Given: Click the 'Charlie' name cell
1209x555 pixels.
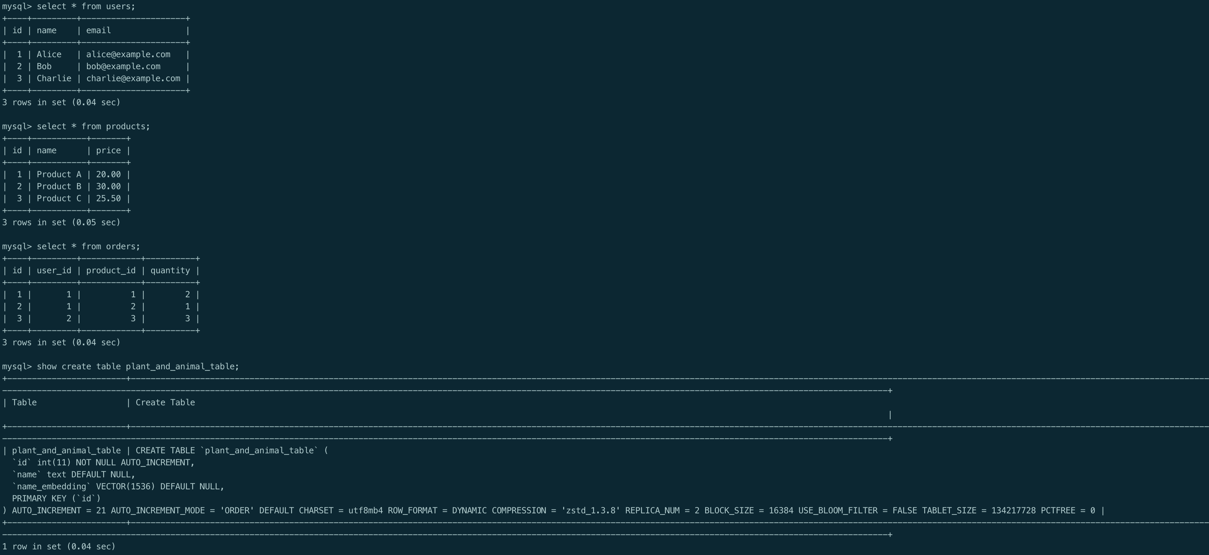Looking at the screenshot, I should click(54, 78).
